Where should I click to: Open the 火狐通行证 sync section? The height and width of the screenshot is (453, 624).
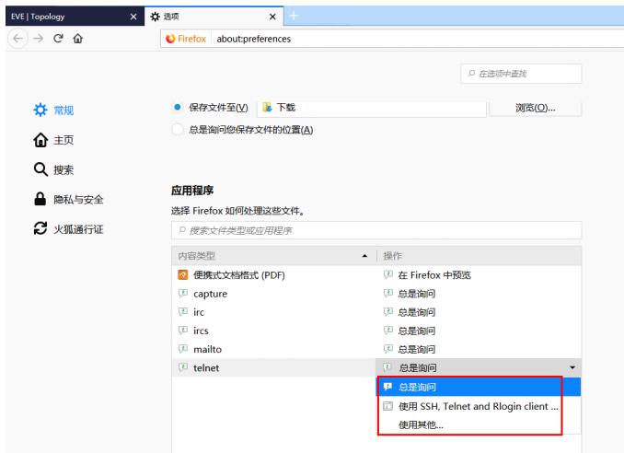click(x=68, y=229)
